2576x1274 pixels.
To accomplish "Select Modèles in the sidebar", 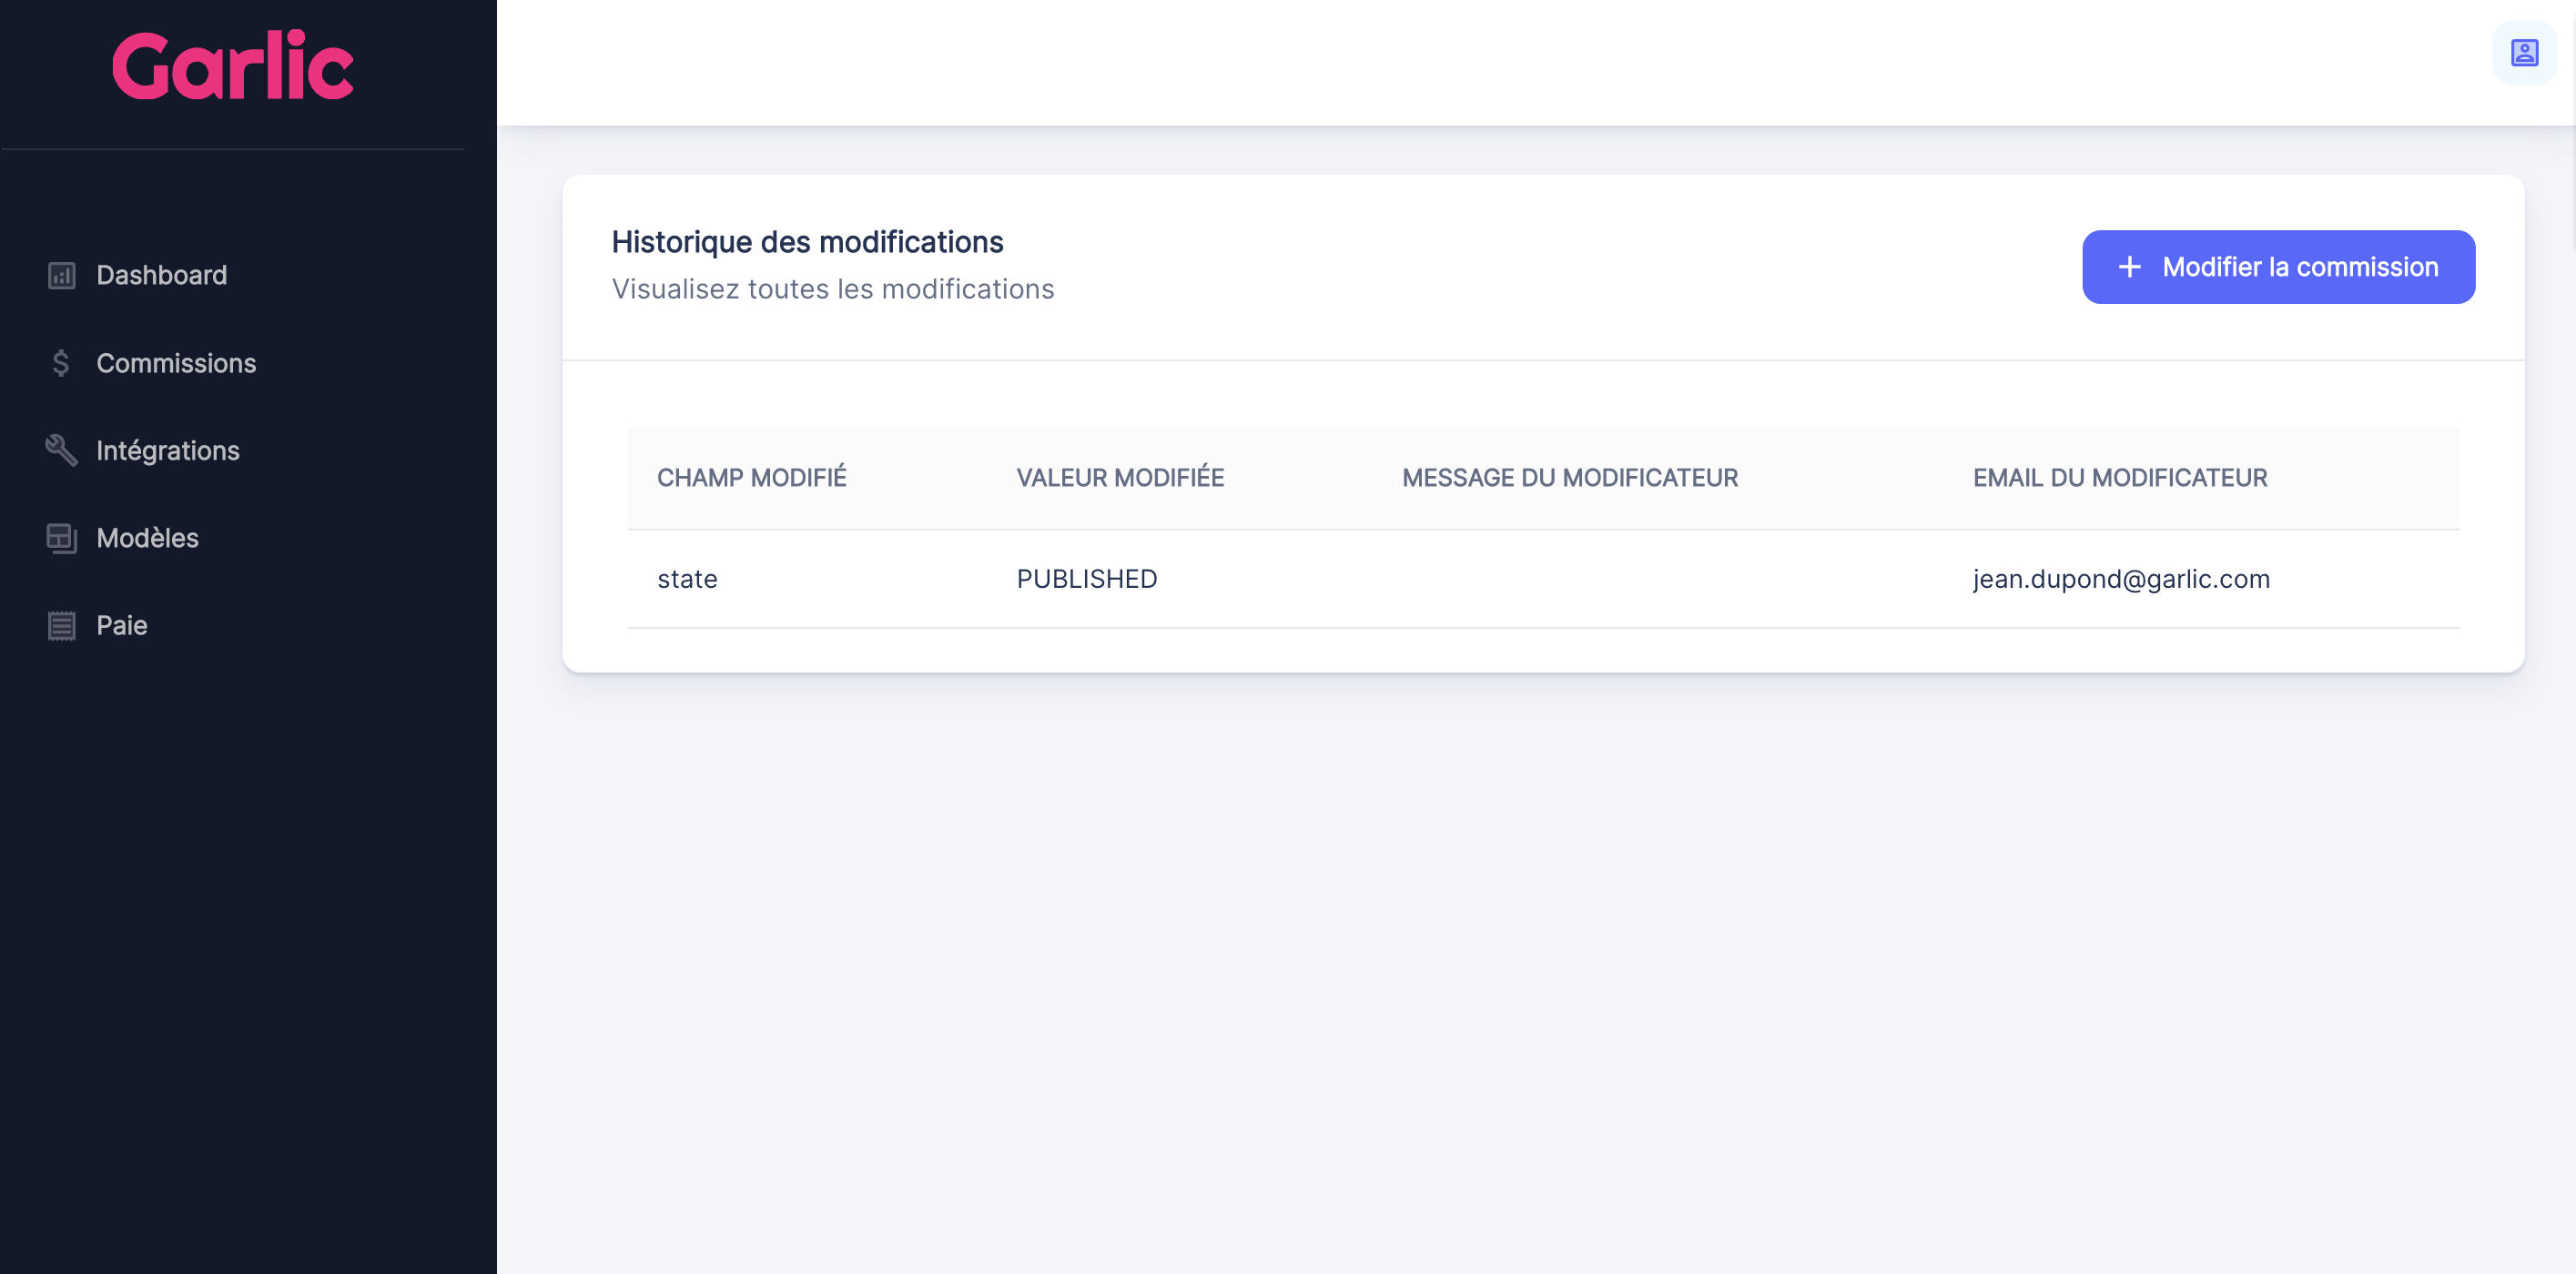I will [x=147, y=538].
